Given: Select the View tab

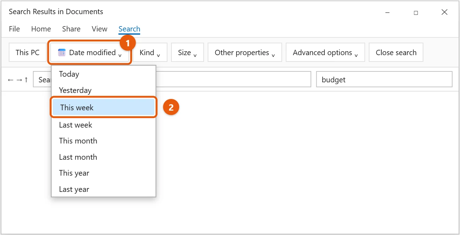Looking at the screenshot, I should tap(100, 29).
